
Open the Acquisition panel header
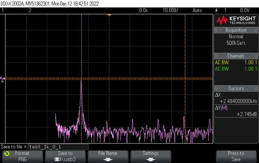click(x=236, y=30)
